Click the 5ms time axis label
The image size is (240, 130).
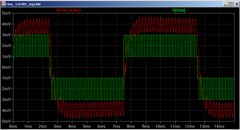click(87, 126)
